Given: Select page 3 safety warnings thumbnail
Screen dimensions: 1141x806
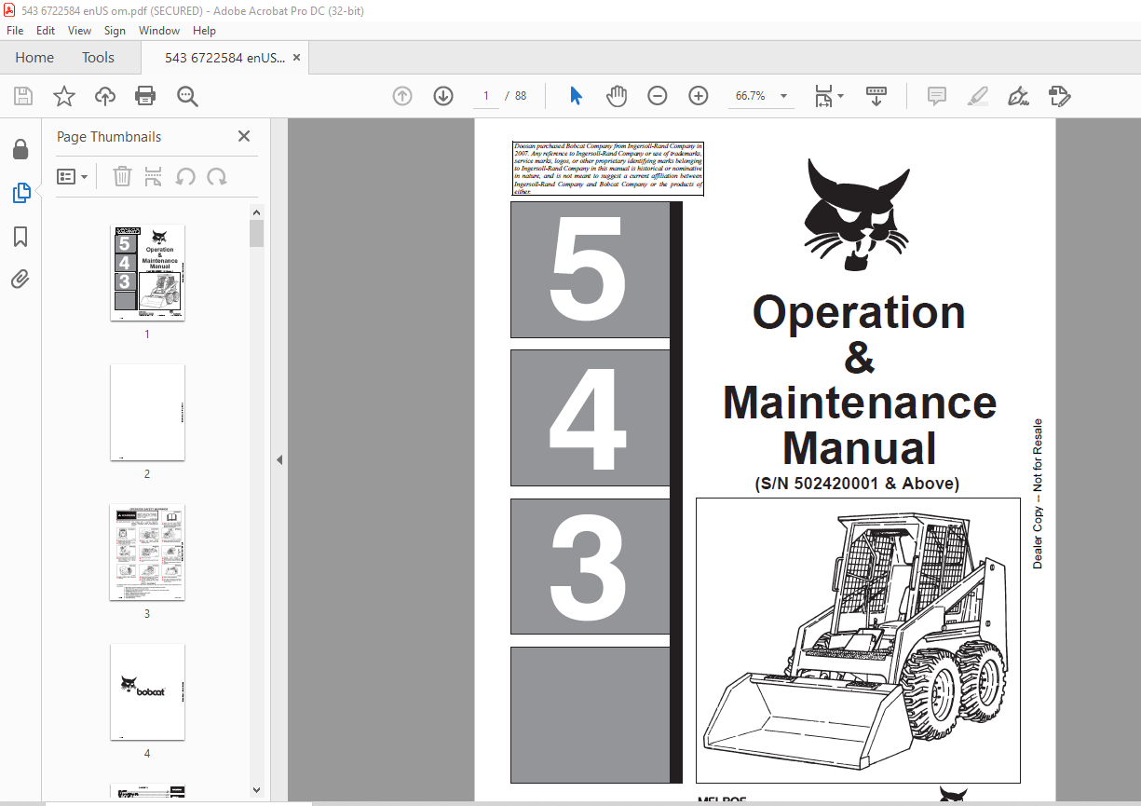Looking at the screenshot, I should 147,553.
